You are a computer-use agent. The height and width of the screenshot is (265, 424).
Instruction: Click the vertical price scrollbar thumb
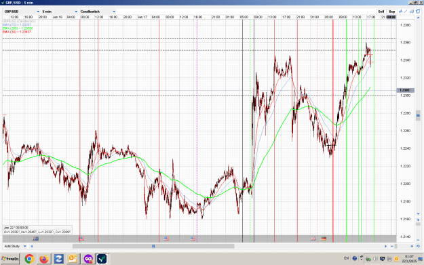click(418, 116)
